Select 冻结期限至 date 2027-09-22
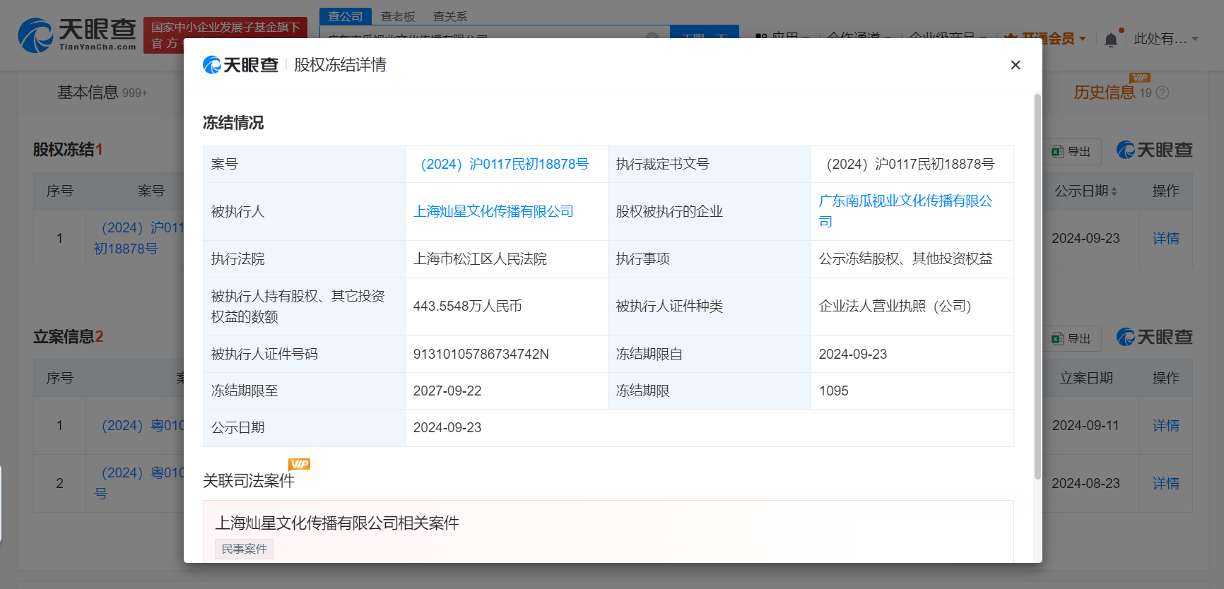This screenshot has height=589, width=1224. pos(447,391)
